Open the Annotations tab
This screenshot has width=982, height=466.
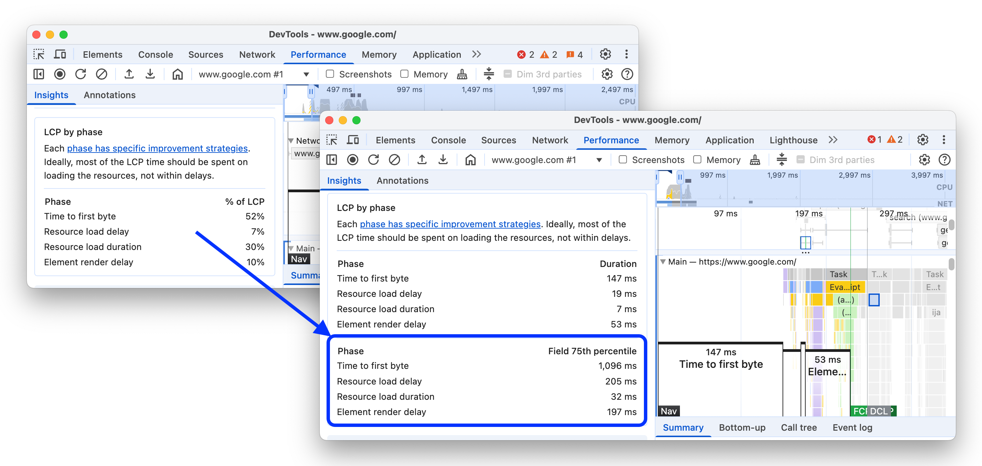click(x=402, y=180)
